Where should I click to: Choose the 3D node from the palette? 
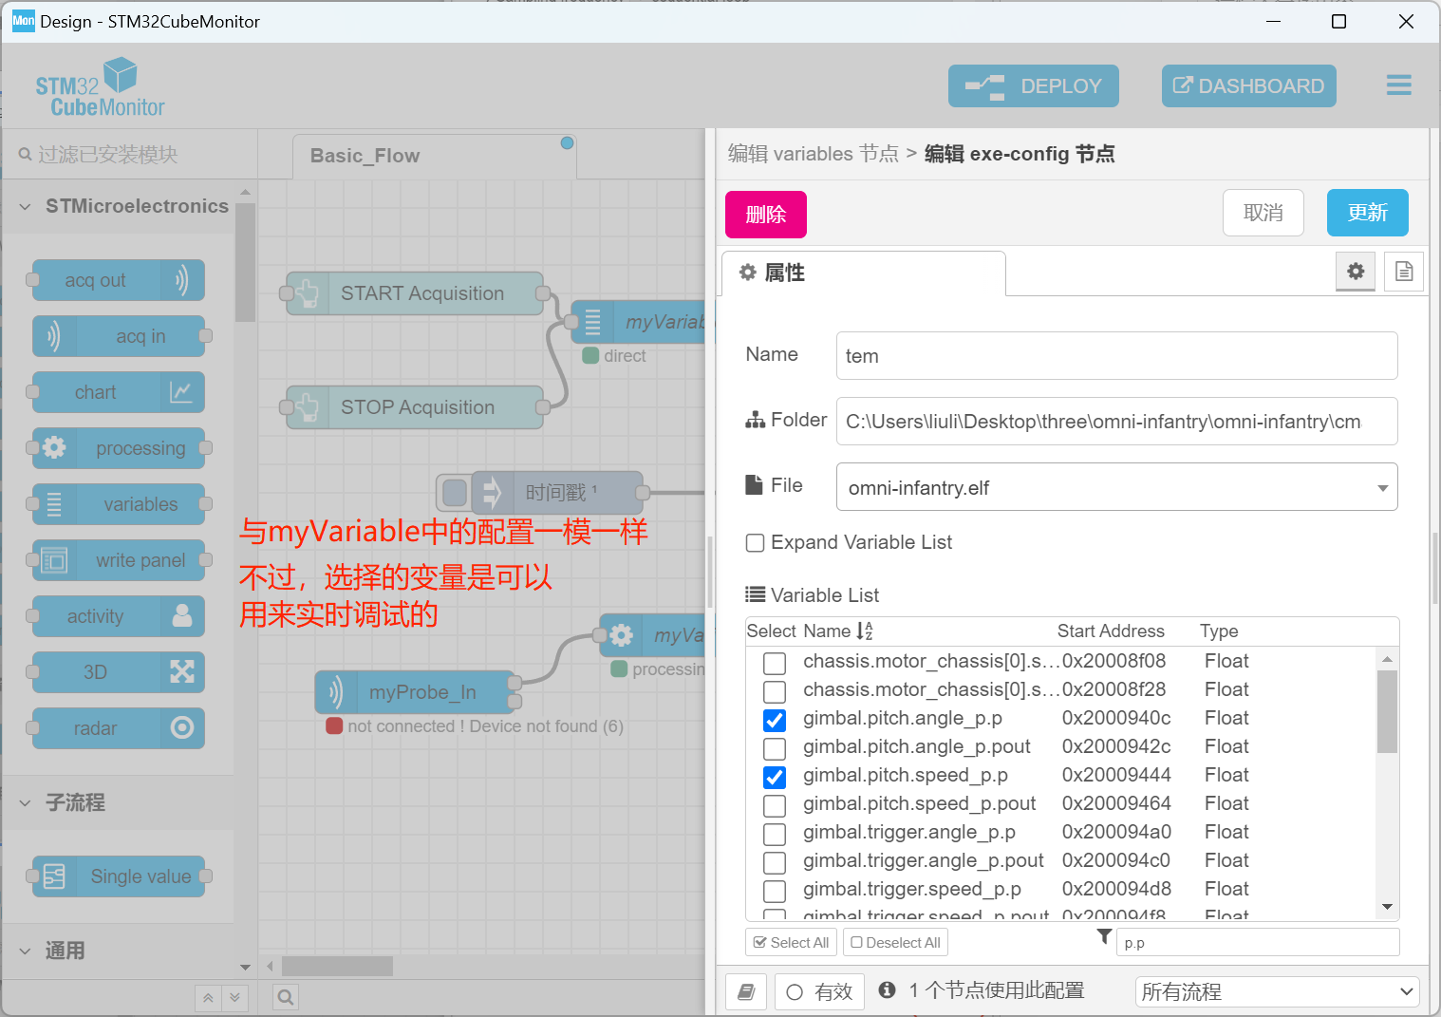tap(116, 672)
